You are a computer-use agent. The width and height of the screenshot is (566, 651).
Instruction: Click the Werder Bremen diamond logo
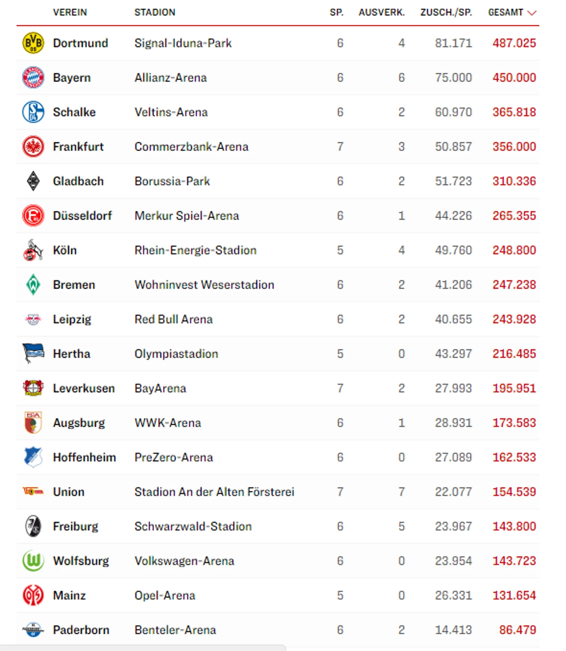[x=33, y=285]
